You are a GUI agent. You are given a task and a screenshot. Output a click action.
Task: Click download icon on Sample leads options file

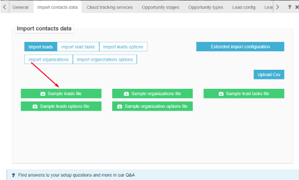pyautogui.click(x=35, y=106)
